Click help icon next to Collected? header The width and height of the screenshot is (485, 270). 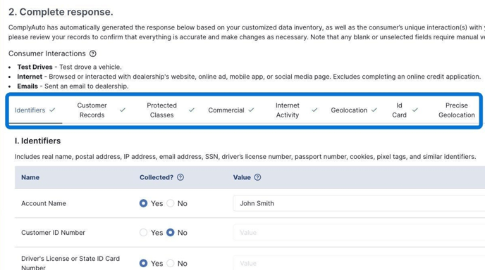pos(180,177)
